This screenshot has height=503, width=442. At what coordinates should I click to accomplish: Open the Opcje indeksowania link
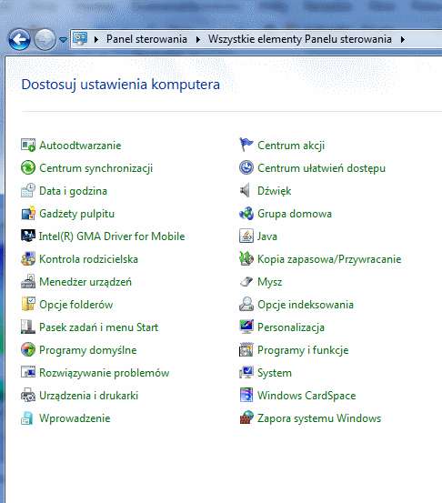[x=306, y=305]
